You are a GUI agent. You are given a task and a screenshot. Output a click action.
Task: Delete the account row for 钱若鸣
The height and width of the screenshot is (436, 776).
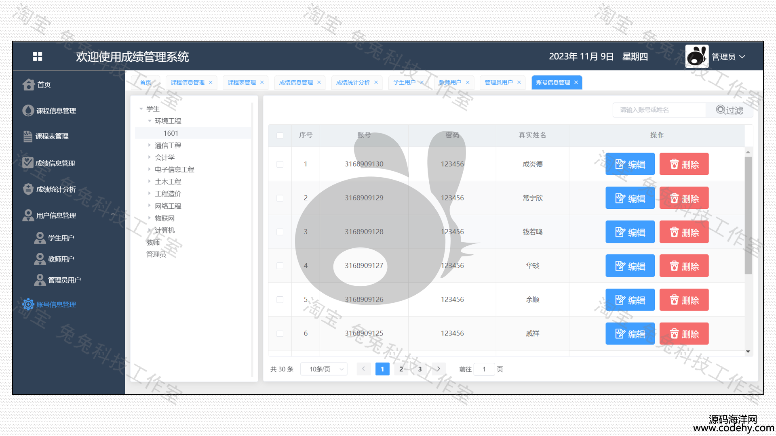684,232
